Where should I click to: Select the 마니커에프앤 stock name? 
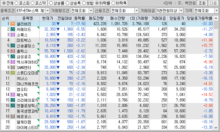pyautogui.click(x=27, y=84)
